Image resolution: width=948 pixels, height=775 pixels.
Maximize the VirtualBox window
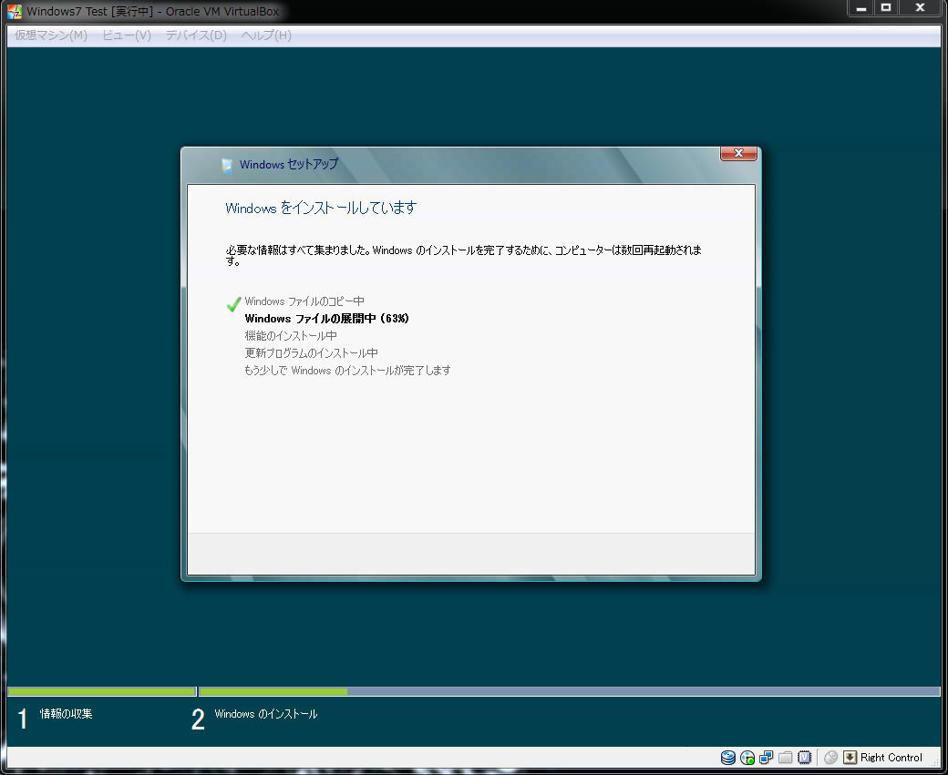[886, 8]
